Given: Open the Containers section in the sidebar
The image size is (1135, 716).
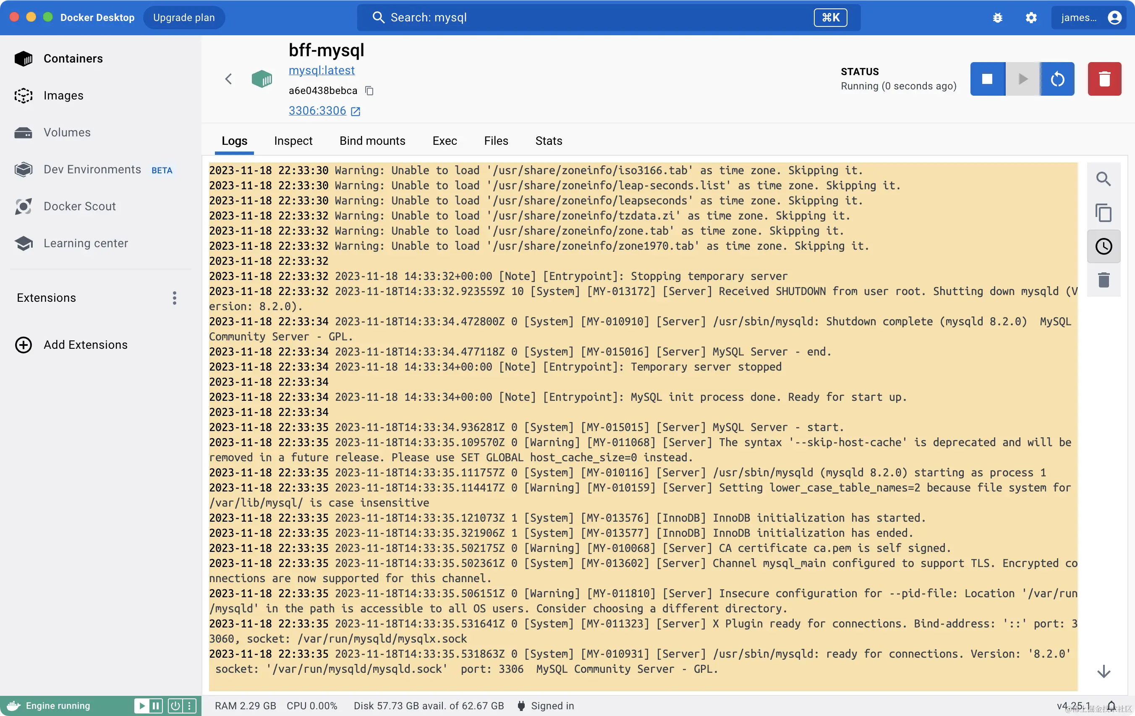Looking at the screenshot, I should (73, 58).
